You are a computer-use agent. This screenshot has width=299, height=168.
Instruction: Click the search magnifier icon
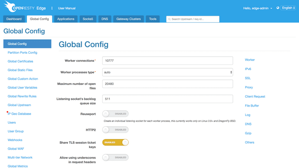169,19
